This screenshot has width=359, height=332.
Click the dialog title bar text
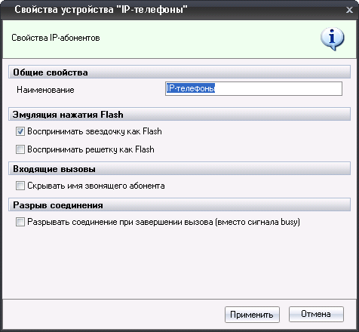pyautogui.click(x=101, y=10)
